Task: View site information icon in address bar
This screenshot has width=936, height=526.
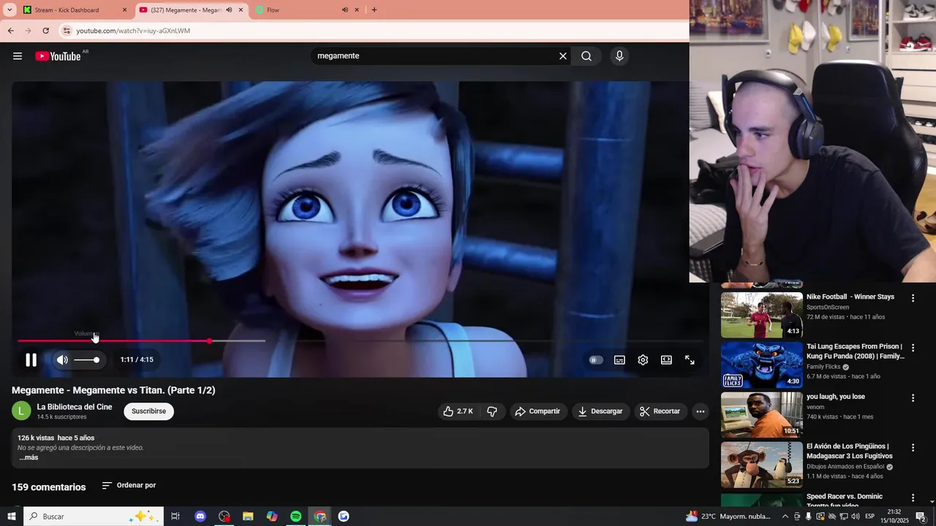Action: [x=67, y=31]
